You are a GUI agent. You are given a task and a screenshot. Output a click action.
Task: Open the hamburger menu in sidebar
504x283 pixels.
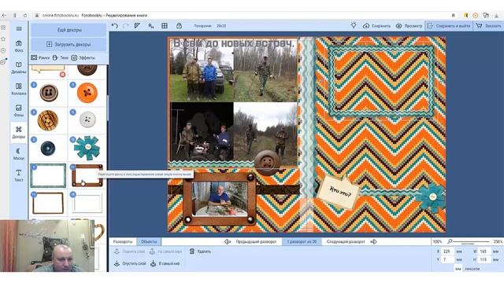[x=19, y=29]
